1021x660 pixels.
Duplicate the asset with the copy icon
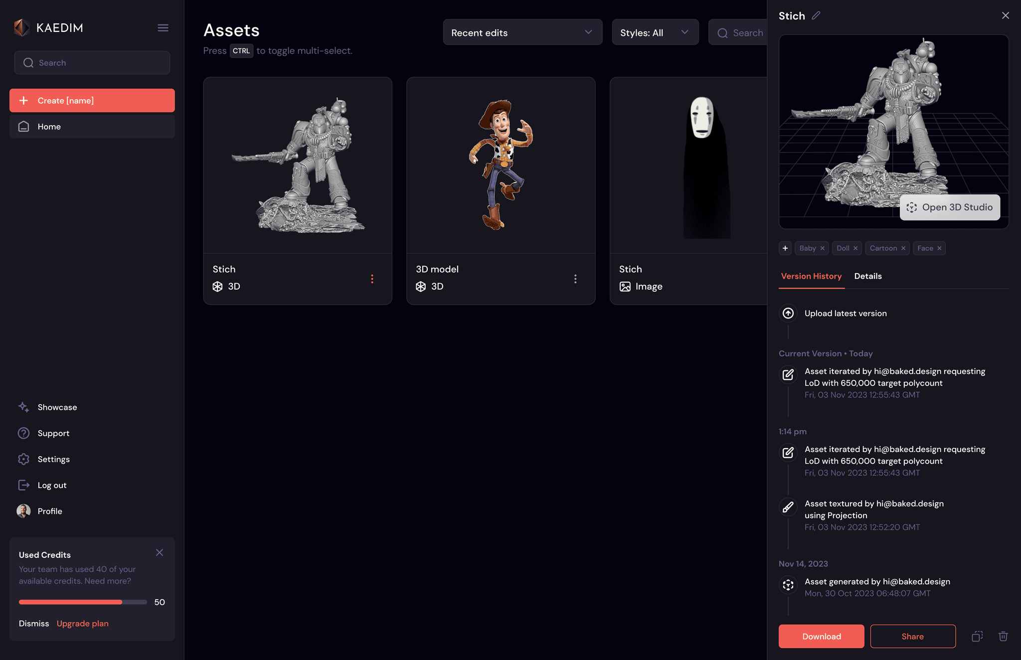point(977,637)
